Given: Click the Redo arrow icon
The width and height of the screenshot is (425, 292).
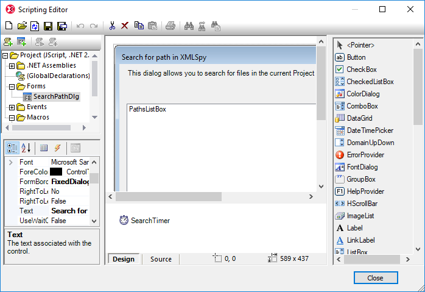Looking at the screenshot, I should coord(94,26).
